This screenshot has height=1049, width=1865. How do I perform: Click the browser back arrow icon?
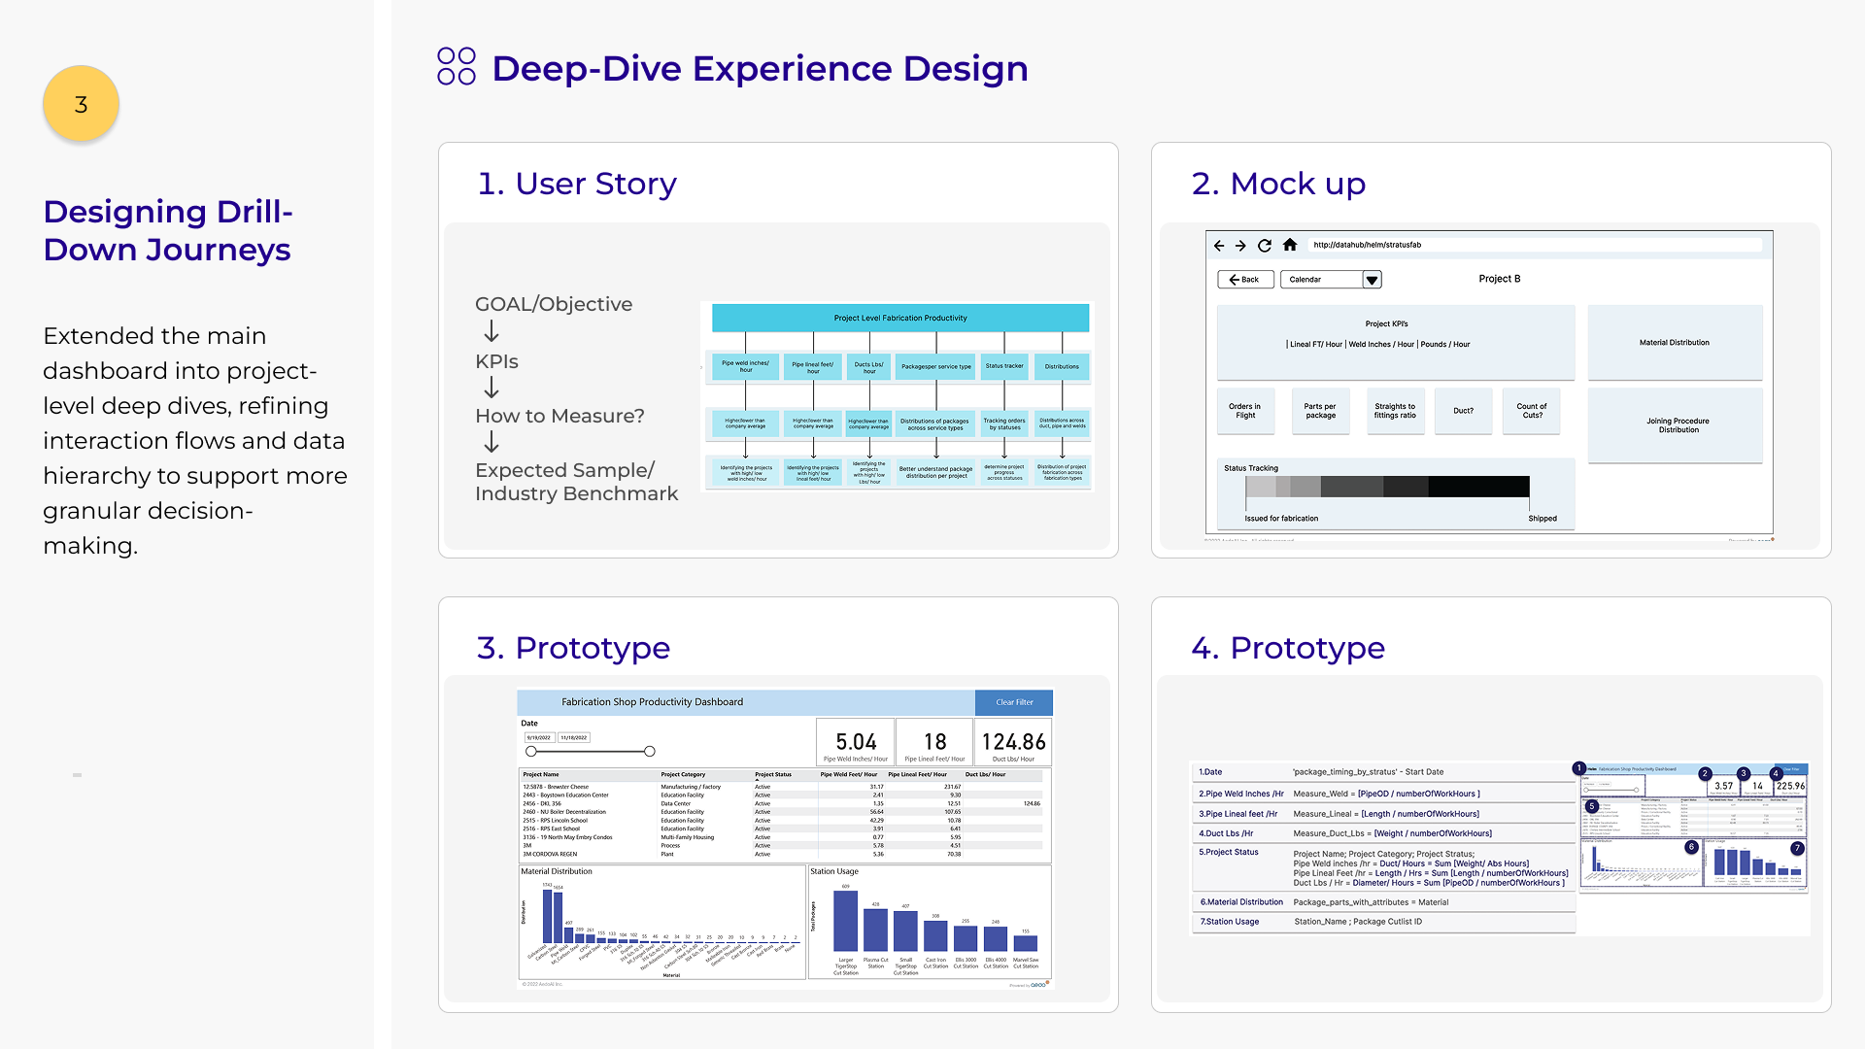(x=1219, y=246)
